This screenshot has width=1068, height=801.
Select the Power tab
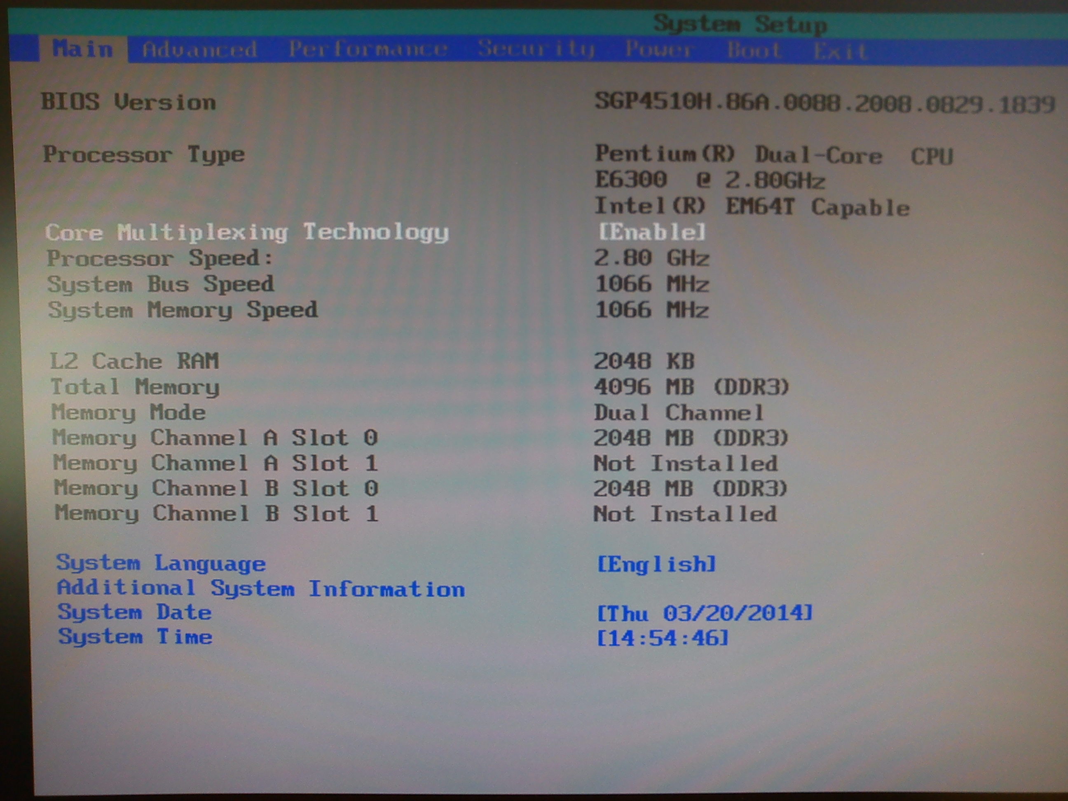[658, 49]
